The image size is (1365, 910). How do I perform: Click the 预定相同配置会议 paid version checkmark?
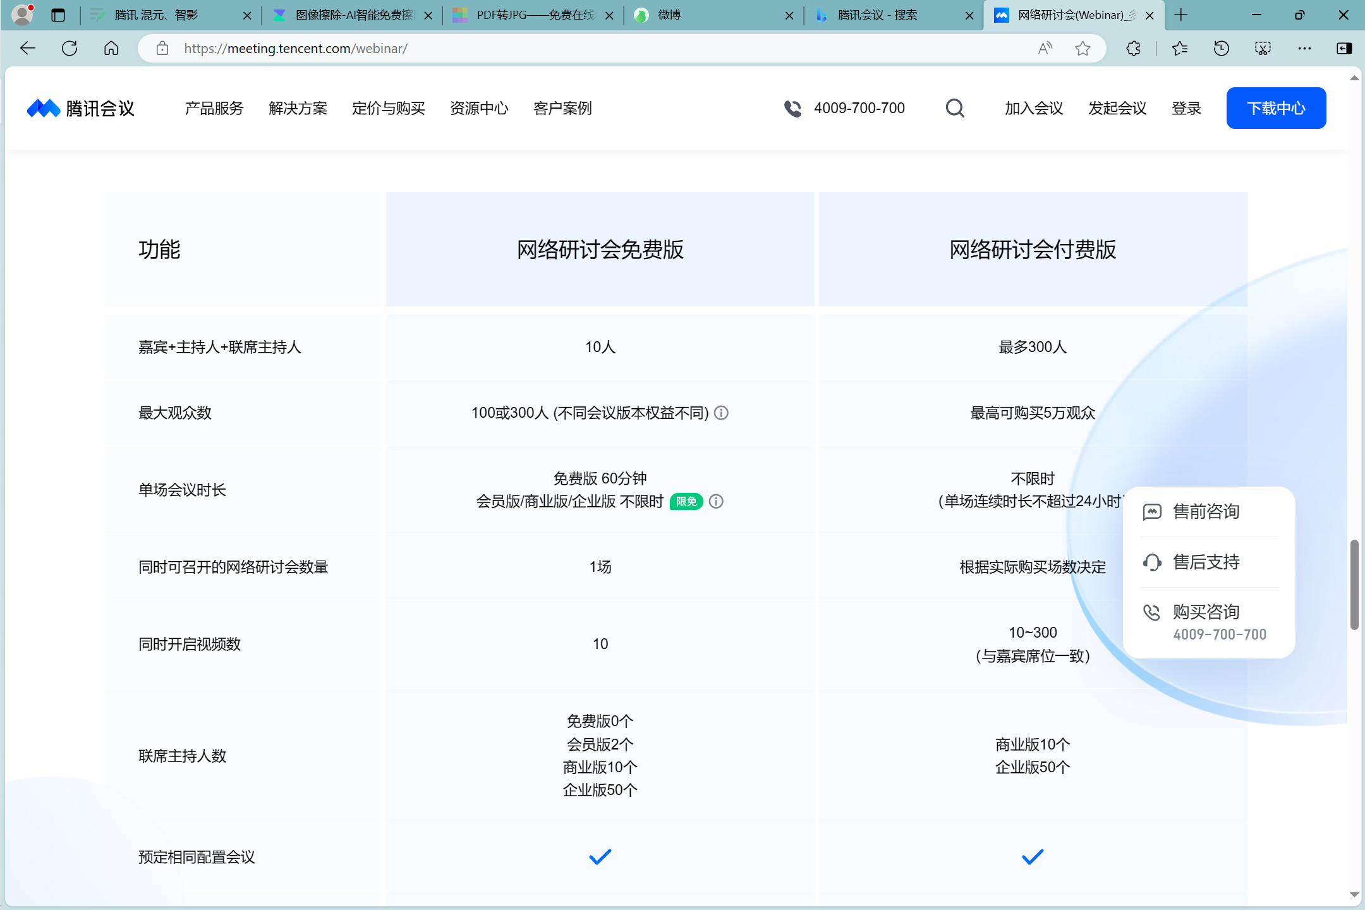(x=1033, y=857)
